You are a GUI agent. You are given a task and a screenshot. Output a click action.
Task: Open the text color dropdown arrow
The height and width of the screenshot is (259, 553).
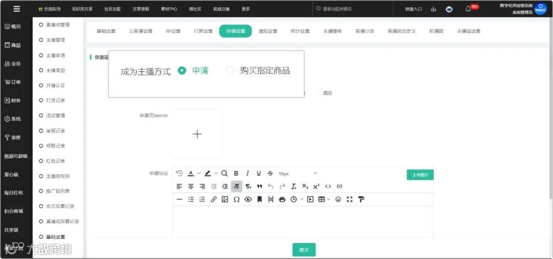tap(199, 174)
